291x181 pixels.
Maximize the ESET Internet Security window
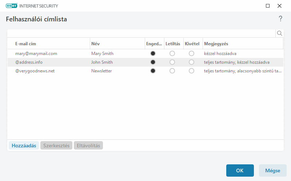268,6
